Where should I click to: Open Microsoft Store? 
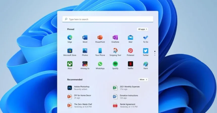pos(70,52)
